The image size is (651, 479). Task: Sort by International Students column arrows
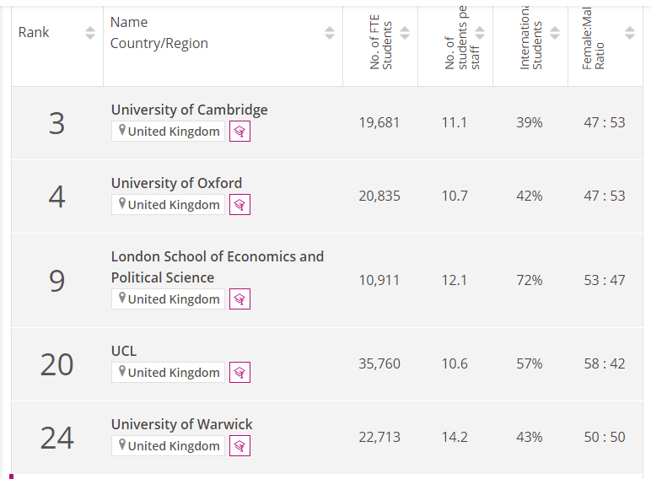click(555, 33)
